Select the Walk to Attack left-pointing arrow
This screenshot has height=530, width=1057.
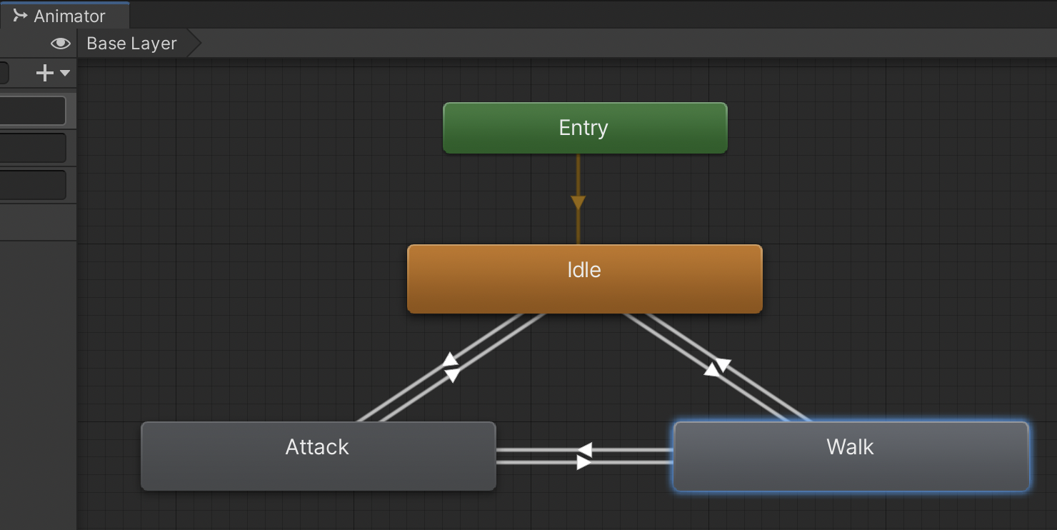click(x=584, y=450)
